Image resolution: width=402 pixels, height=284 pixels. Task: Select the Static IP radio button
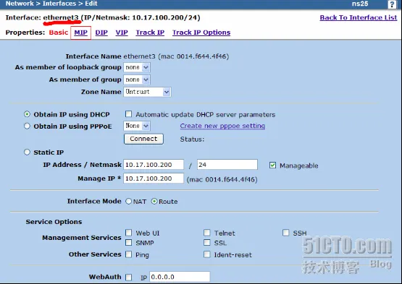tap(27, 152)
